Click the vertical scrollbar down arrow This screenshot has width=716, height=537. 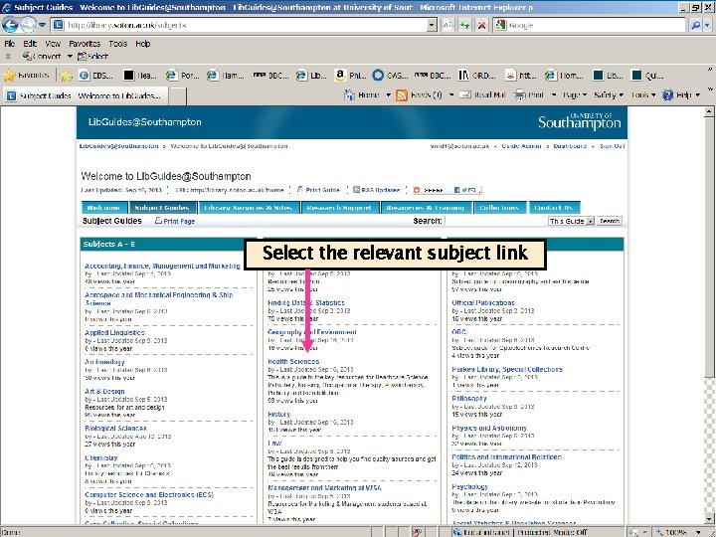[709, 519]
